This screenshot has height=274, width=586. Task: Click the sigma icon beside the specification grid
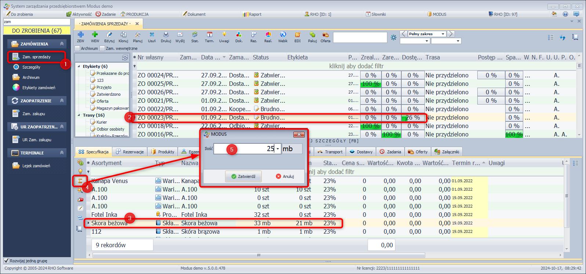(80, 181)
